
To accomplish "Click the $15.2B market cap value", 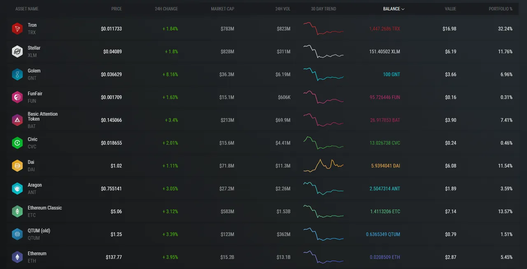I will coord(227,257).
